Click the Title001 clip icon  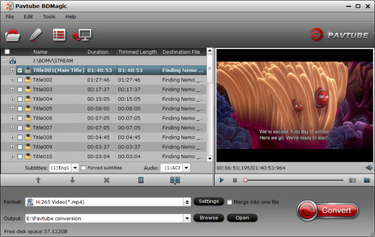point(28,70)
